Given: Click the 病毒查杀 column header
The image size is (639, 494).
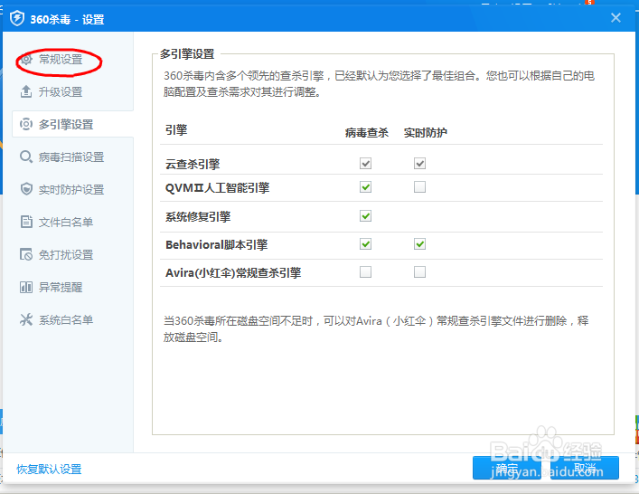Looking at the screenshot, I should [x=366, y=133].
